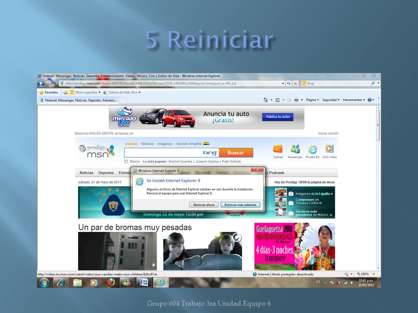Open the zoom level 100% dropdown
The image size is (418, 313).
(374, 274)
